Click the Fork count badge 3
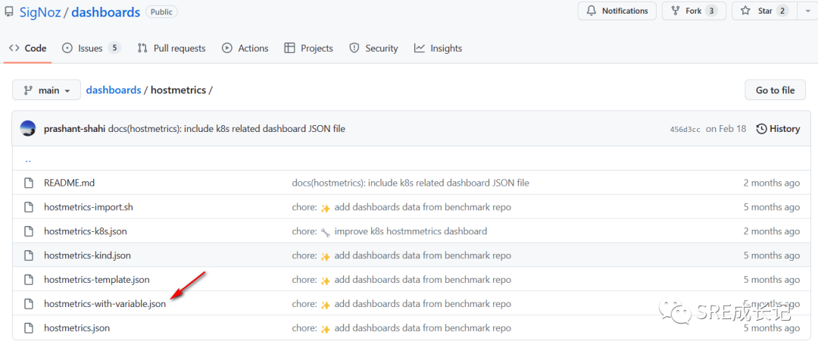 711,11
